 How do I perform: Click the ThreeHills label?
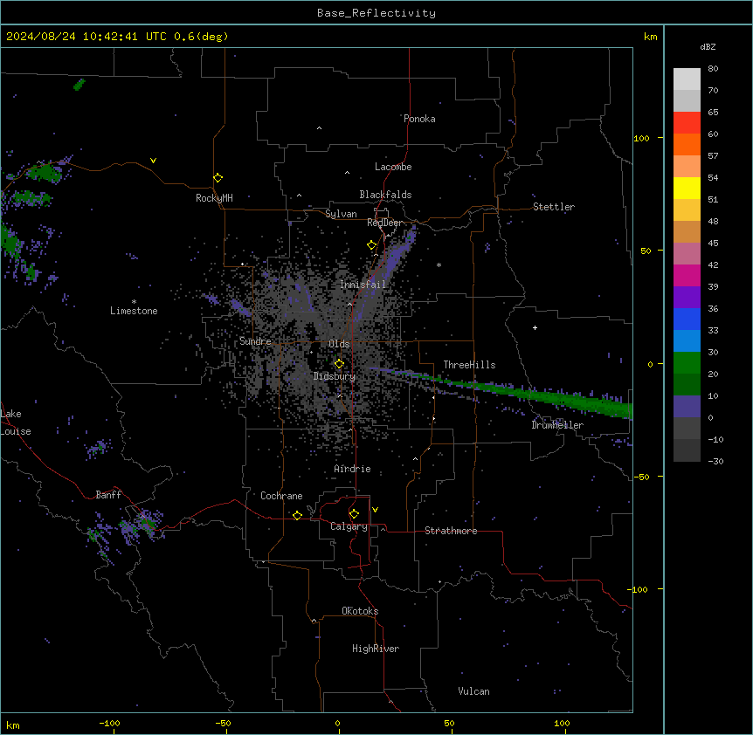pyautogui.click(x=469, y=365)
